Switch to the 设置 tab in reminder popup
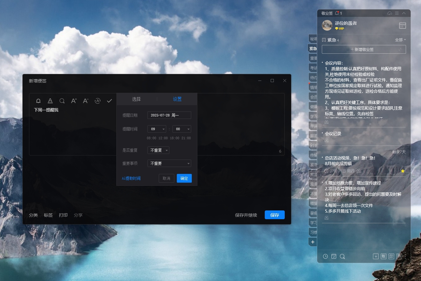 click(x=177, y=99)
